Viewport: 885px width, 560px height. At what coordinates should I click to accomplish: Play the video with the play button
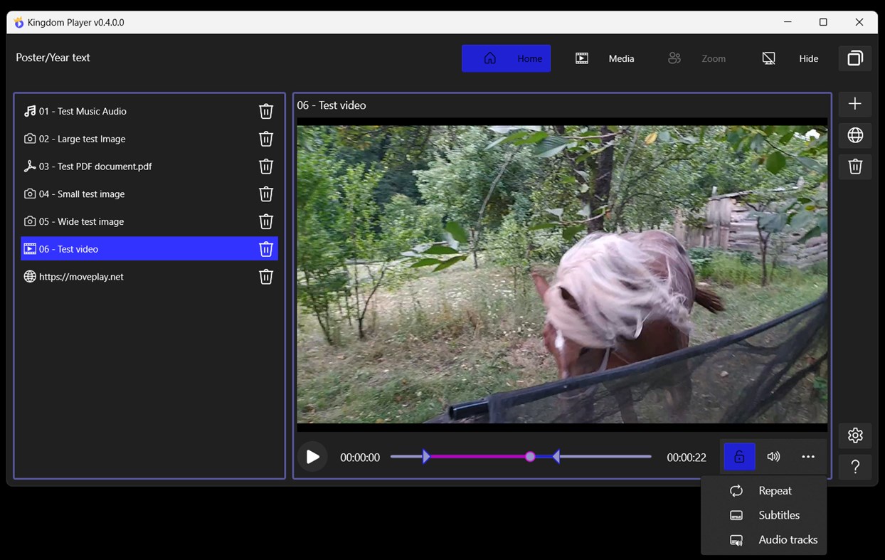click(312, 457)
